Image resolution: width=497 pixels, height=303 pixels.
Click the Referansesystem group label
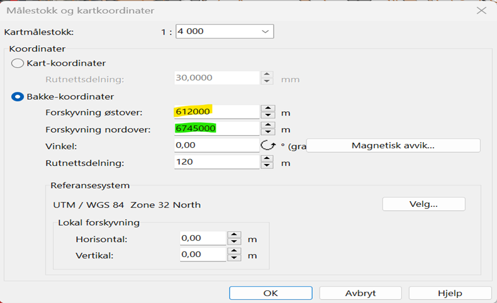pyautogui.click(x=90, y=185)
